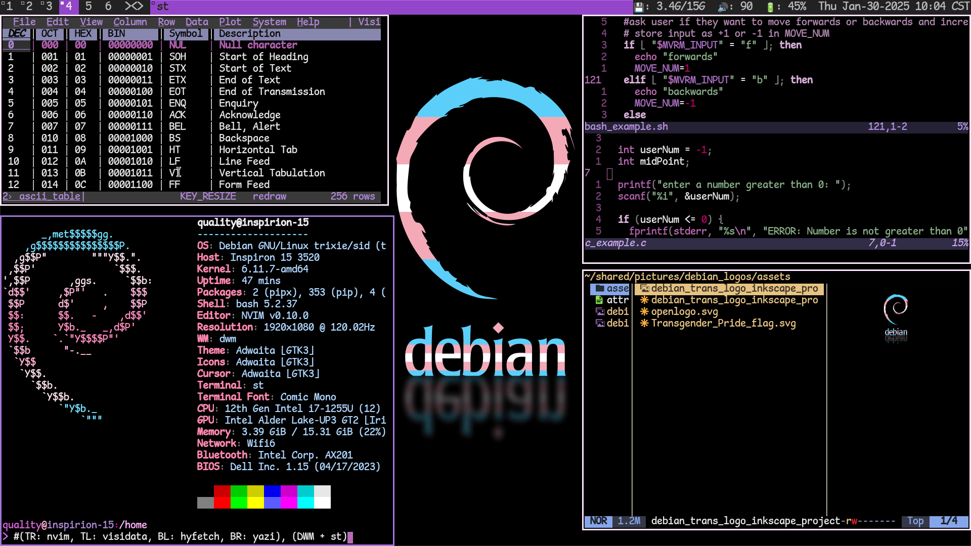Select the OCT column header
This screenshot has width=971, height=546.
pyautogui.click(x=50, y=33)
